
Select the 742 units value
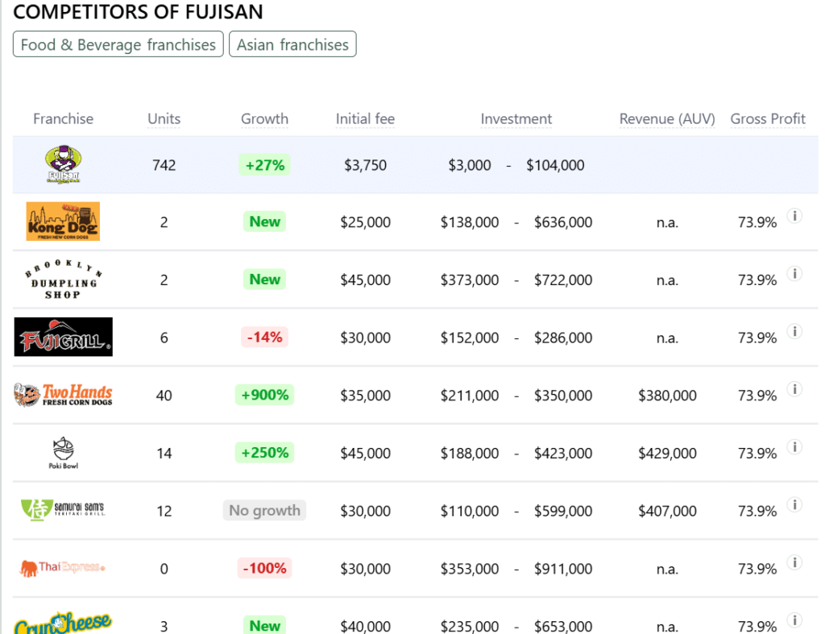[x=164, y=165]
